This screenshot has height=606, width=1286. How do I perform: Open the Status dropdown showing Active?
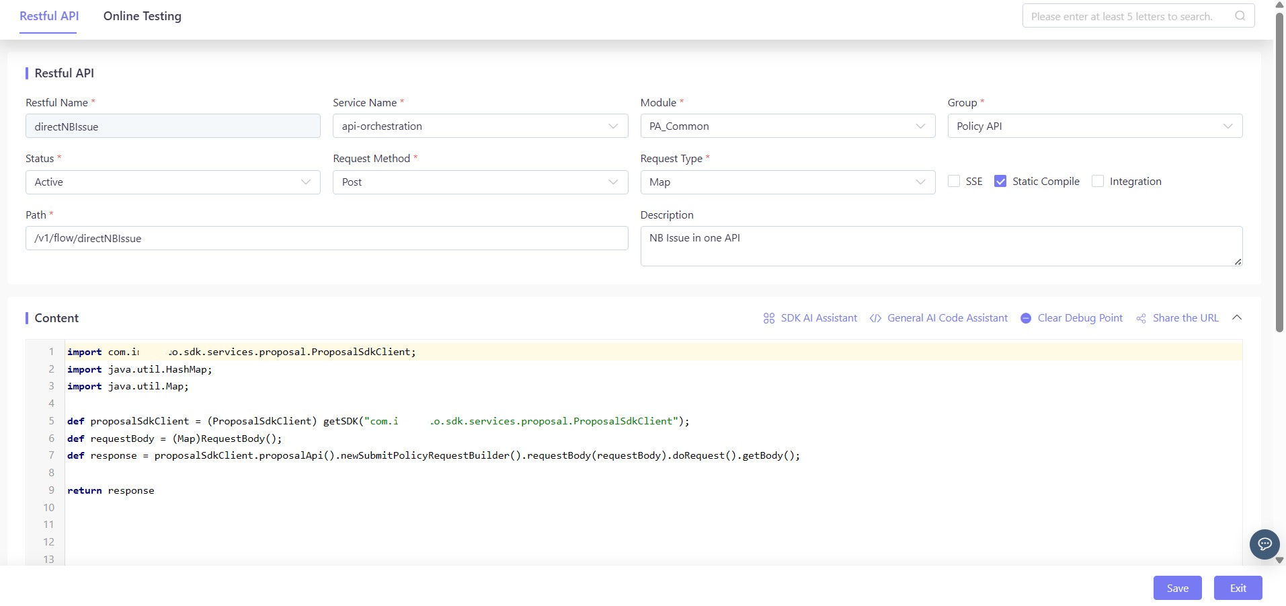[173, 182]
